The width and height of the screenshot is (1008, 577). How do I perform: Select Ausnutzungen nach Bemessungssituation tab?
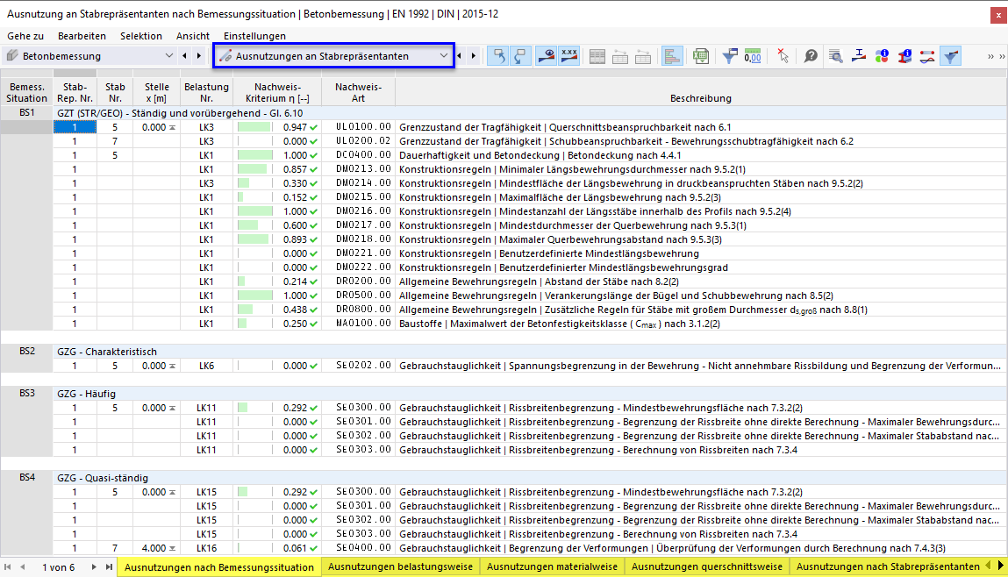[219, 567]
